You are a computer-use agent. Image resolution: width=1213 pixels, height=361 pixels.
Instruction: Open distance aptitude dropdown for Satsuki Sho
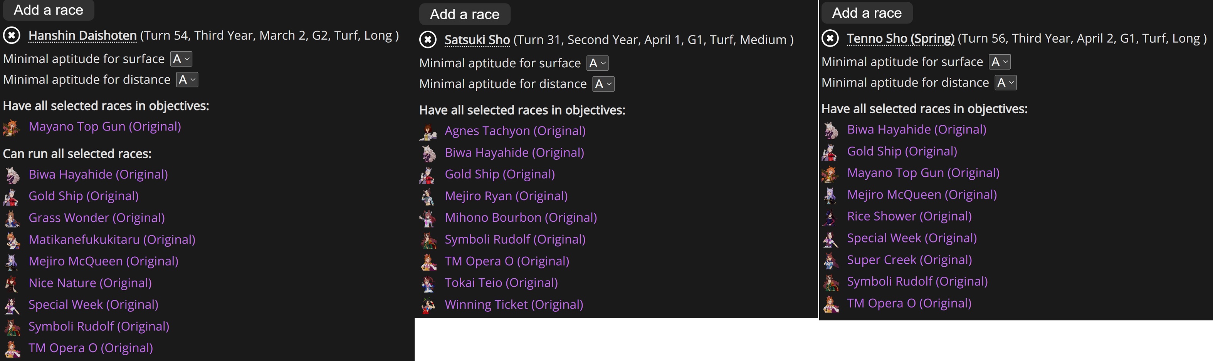pyautogui.click(x=603, y=84)
